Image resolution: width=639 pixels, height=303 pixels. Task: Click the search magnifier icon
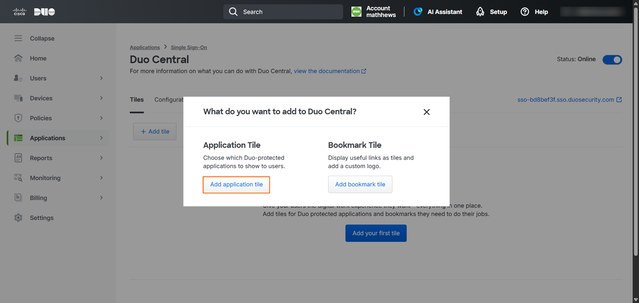(233, 12)
